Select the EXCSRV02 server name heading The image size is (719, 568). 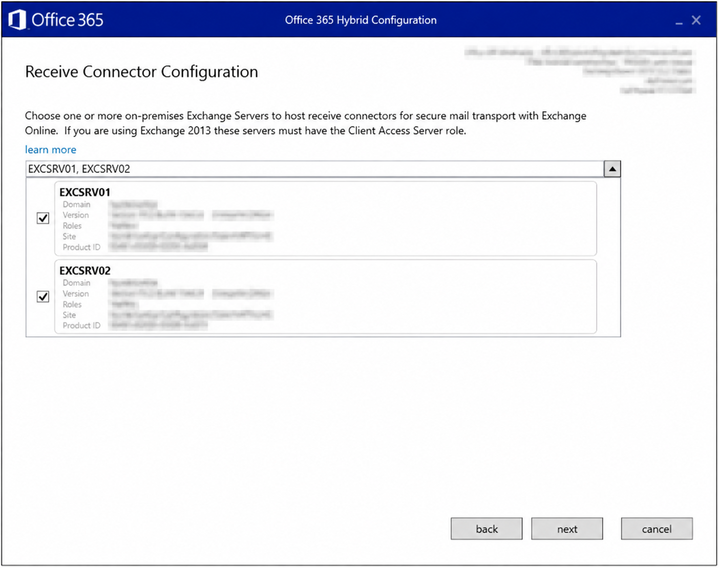click(x=85, y=271)
